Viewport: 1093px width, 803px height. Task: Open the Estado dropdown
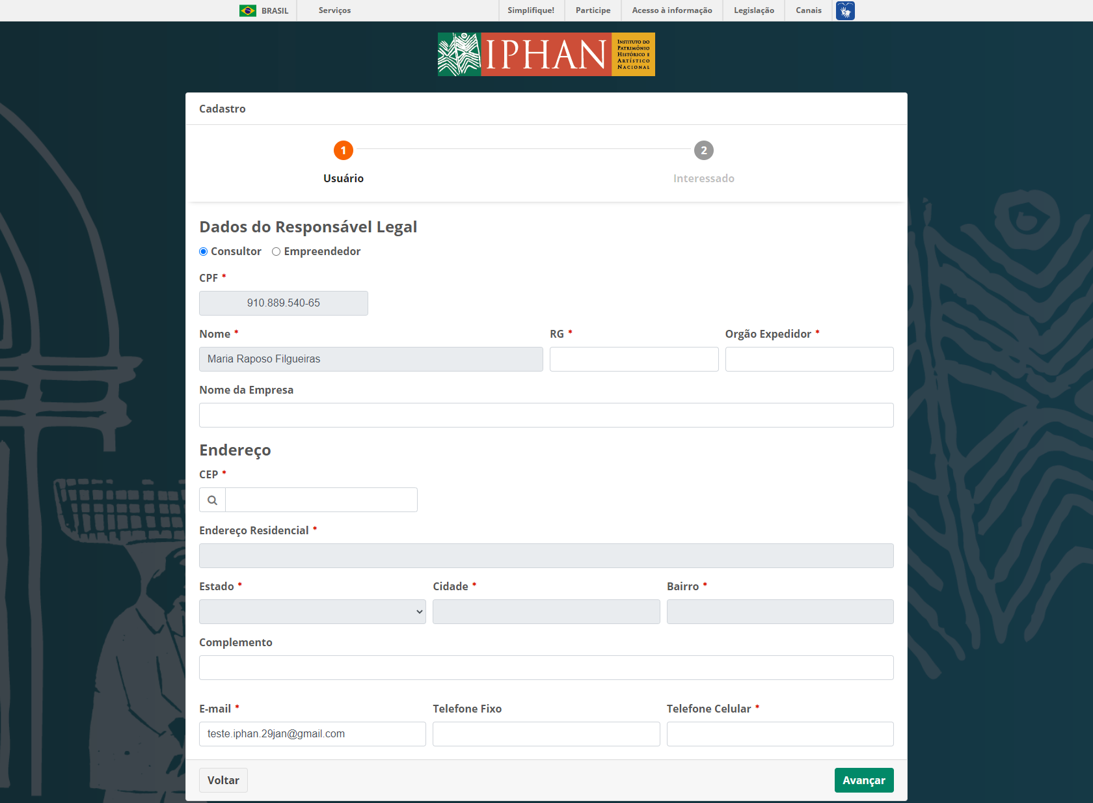pyautogui.click(x=312, y=612)
